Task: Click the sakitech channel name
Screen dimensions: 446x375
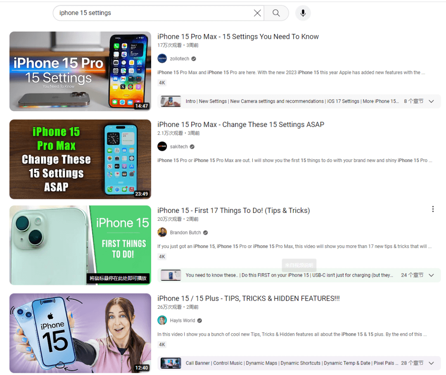Action: (179, 147)
